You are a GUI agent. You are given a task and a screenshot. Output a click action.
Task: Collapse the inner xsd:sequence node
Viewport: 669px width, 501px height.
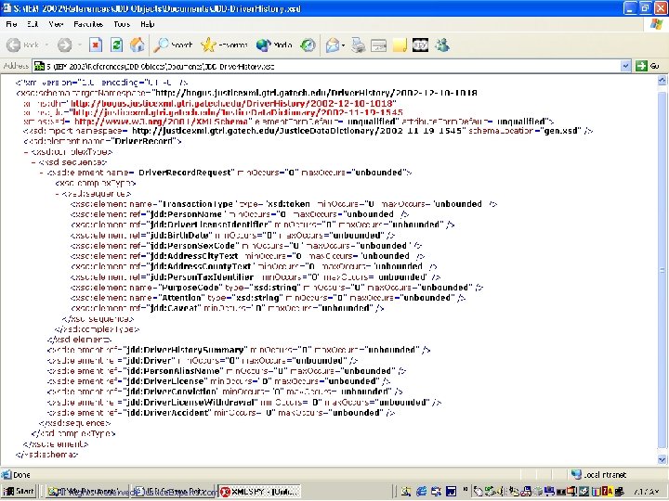[x=58, y=193]
